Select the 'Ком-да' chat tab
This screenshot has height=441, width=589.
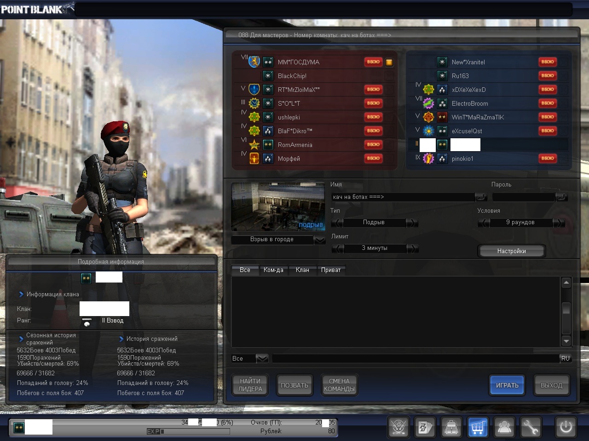click(273, 270)
